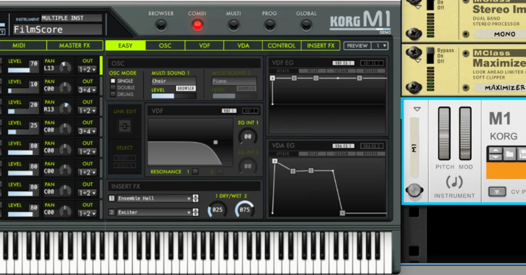
Task: Click the EG INT 1 knob
Action: point(248,136)
